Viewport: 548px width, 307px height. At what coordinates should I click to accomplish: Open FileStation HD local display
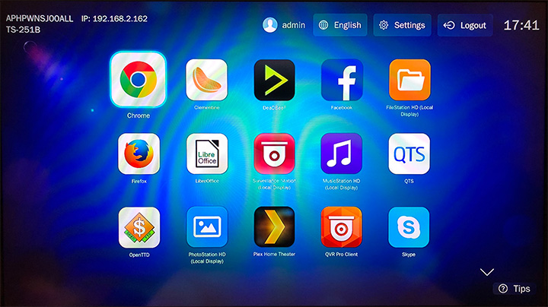pyautogui.click(x=409, y=80)
